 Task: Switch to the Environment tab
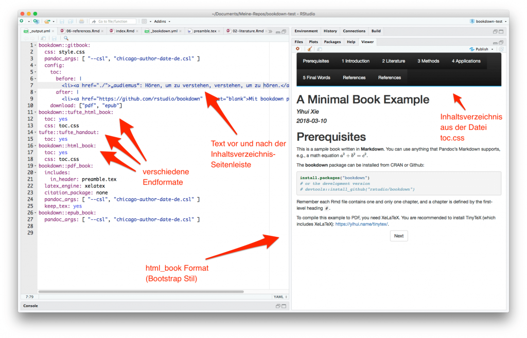[306, 31]
